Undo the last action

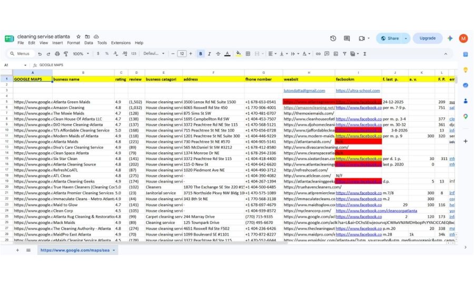39,54
